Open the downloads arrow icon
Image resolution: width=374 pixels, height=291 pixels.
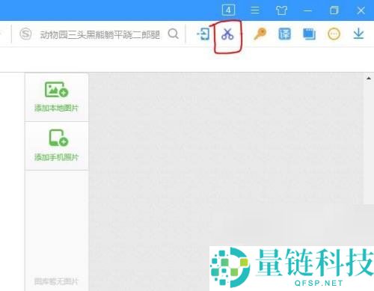[x=358, y=34]
